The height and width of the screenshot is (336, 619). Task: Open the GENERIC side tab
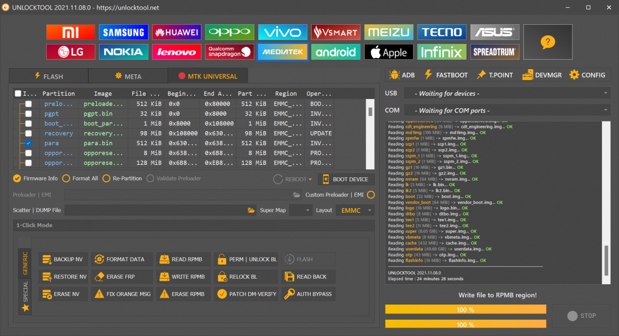click(x=25, y=263)
